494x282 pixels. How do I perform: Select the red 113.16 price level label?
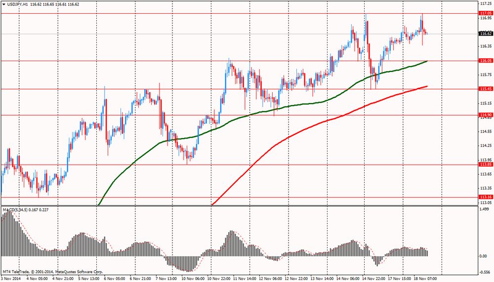(x=486, y=197)
